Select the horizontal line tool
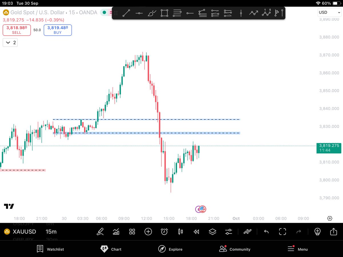The width and height of the screenshot is (343, 257). [139, 13]
